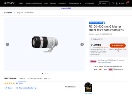Screen dimensions: 132x106
Task: Select the second image carousel dot
Action: [44, 73]
